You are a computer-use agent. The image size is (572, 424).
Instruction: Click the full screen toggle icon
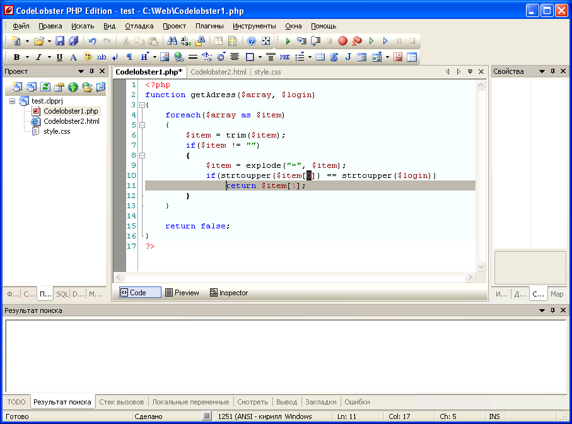click(266, 41)
